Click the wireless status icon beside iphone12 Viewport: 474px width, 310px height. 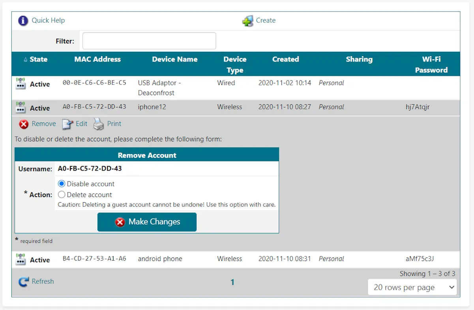tap(20, 106)
